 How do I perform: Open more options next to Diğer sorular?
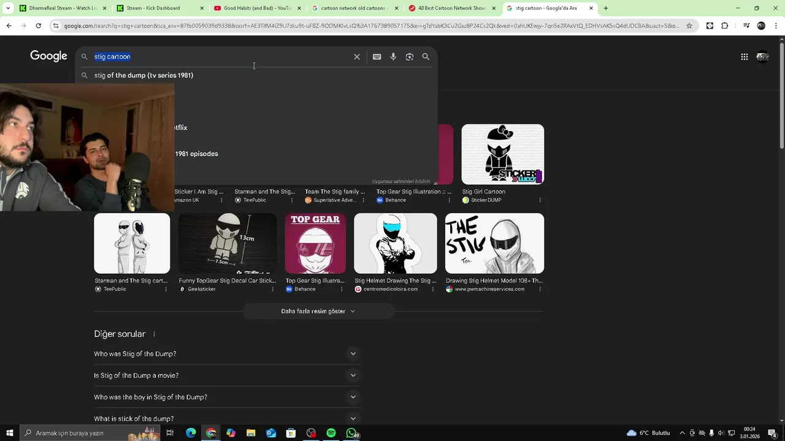point(154,334)
